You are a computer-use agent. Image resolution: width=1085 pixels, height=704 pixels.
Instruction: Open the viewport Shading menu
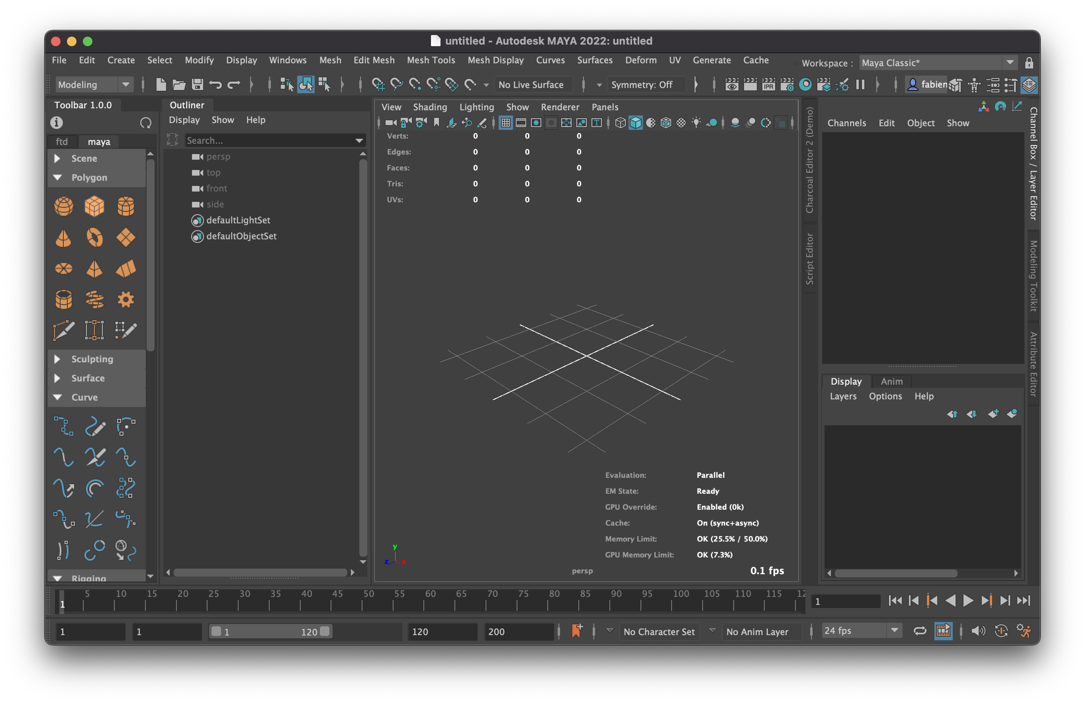coord(430,107)
